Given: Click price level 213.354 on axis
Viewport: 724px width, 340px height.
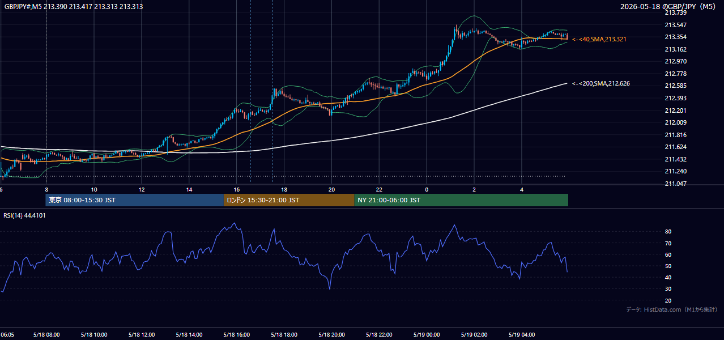Looking at the screenshot, I should pyautogui.click(x=675, y=37).
